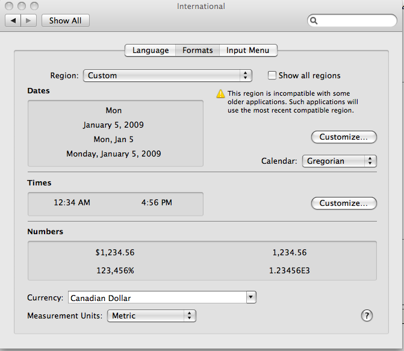
Task: Open the Input Menu tab
Action: pos(248,50)
